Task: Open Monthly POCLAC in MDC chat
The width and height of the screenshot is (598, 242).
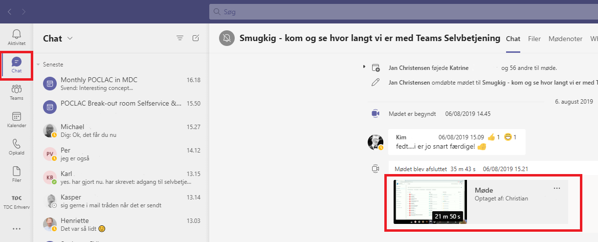Action: tap(120, 84)
